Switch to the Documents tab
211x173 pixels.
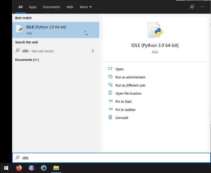[x=51, y=7]
